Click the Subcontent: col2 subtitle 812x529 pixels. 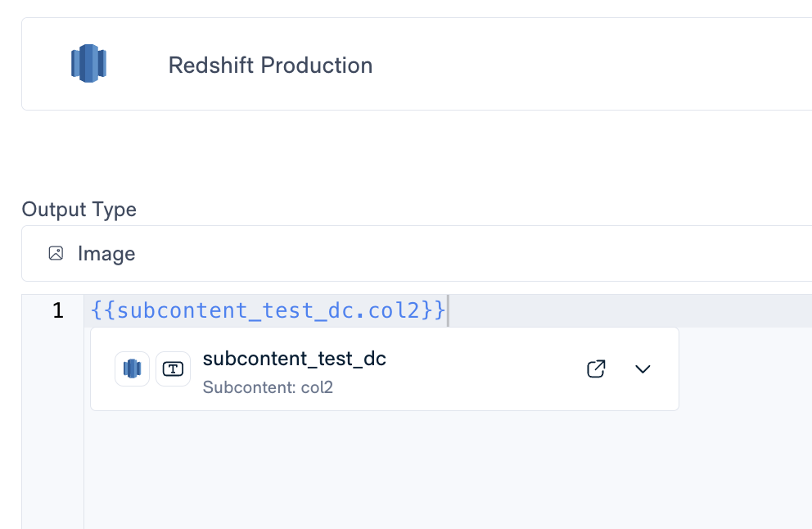(x=268, y=387)
